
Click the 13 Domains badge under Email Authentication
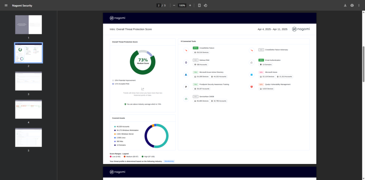click(x=266, y=64)
